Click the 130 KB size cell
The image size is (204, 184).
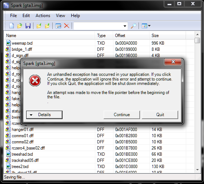[x=158, y=167]
